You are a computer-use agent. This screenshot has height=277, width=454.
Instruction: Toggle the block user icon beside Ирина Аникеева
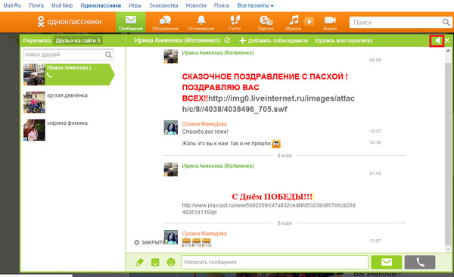tap(227, 41)
